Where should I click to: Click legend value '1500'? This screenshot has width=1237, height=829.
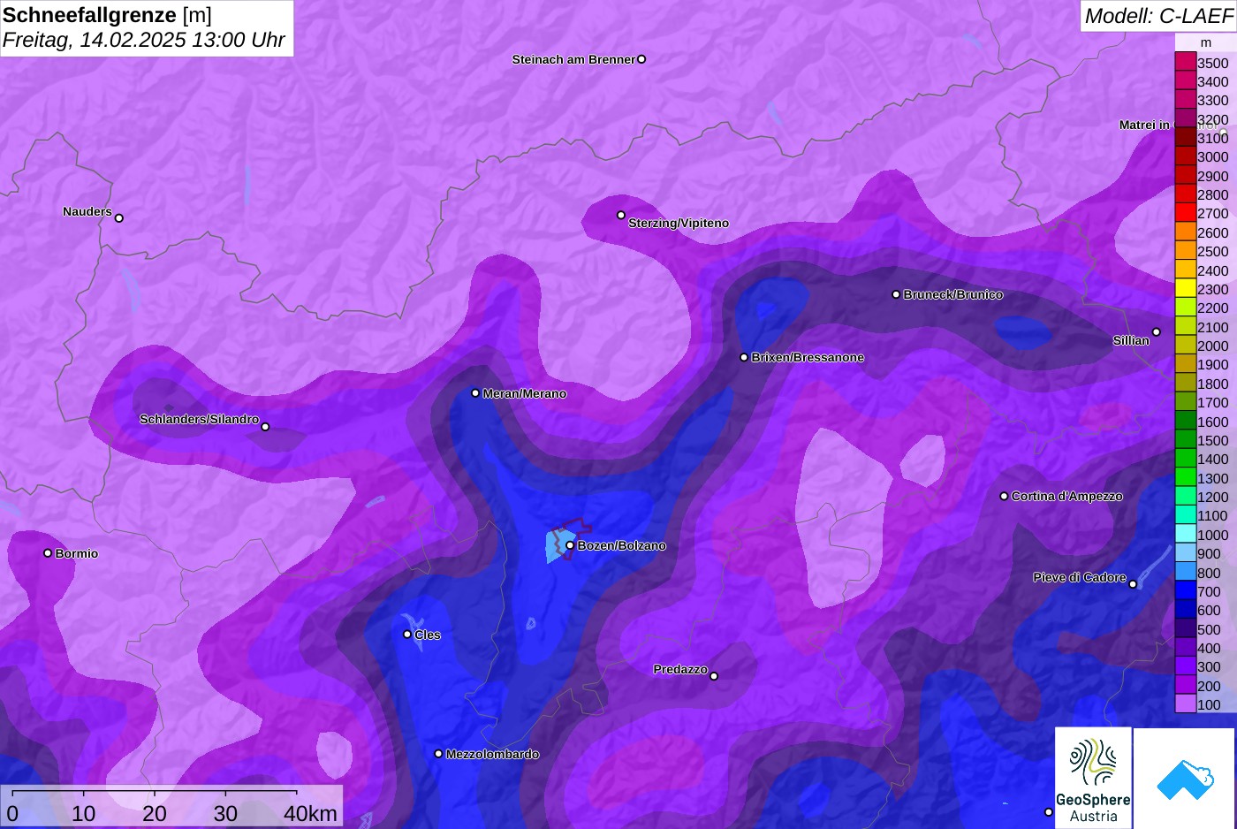click(x=1212, y=440)
